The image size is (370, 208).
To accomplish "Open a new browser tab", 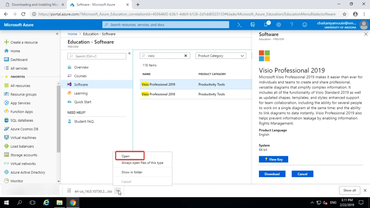I will pos(138,5).
